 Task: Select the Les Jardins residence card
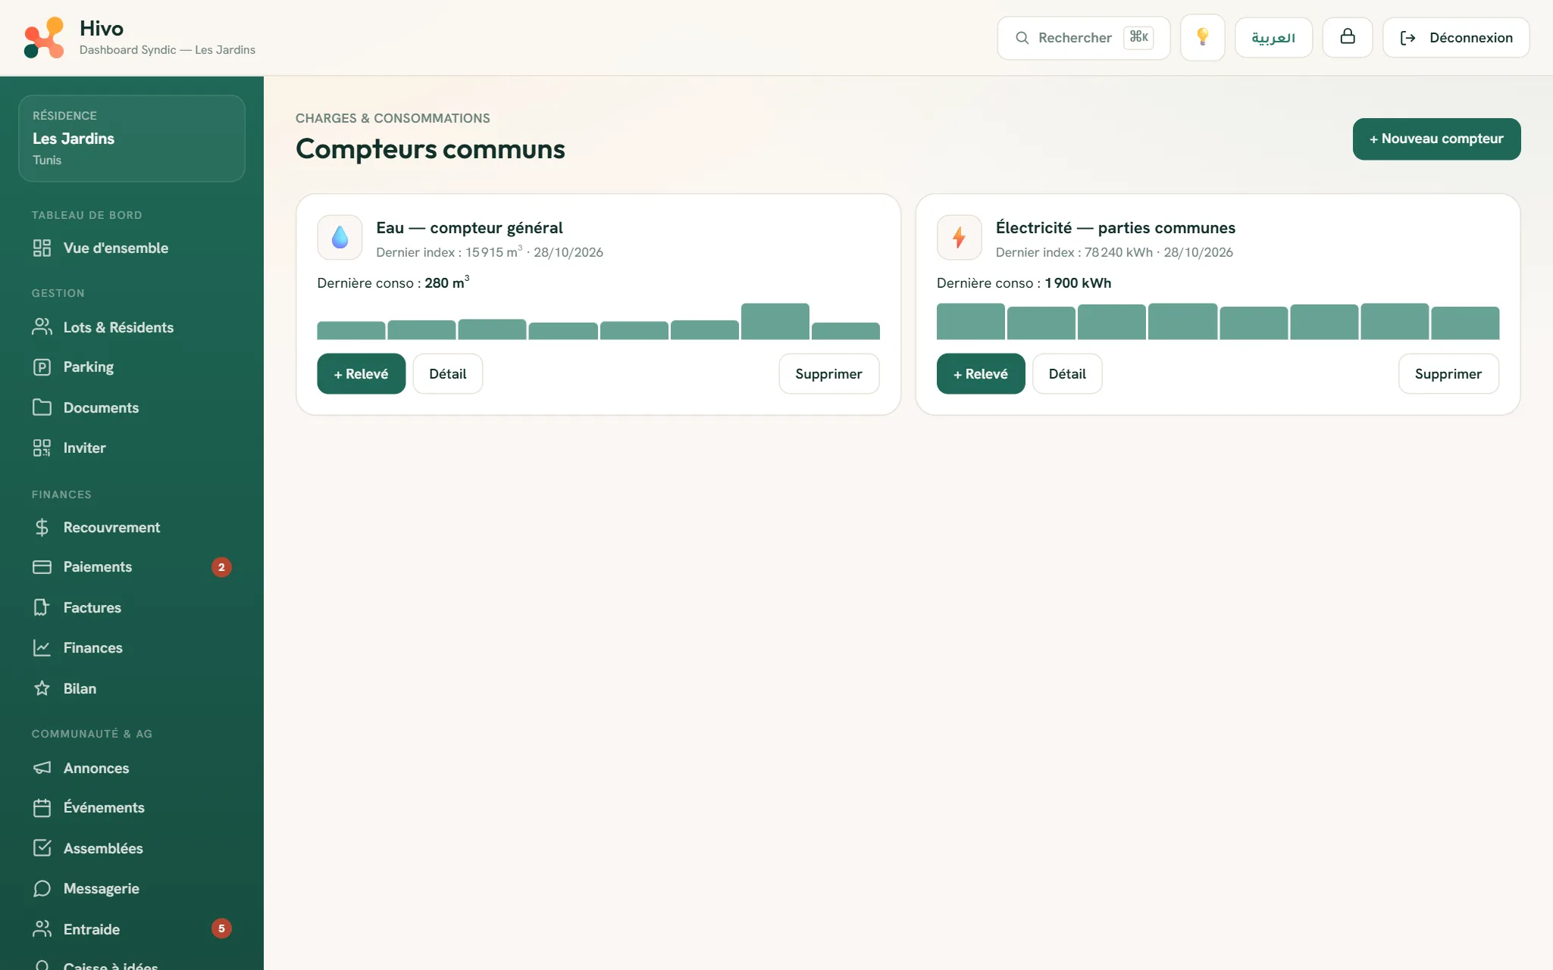[x=132, y=138]
